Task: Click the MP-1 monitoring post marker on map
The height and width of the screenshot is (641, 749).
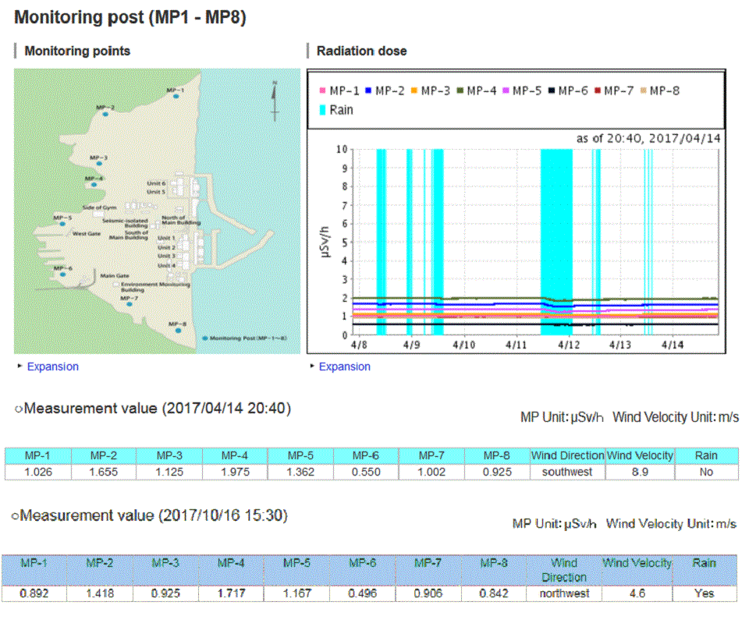Action: click(176, 96)
